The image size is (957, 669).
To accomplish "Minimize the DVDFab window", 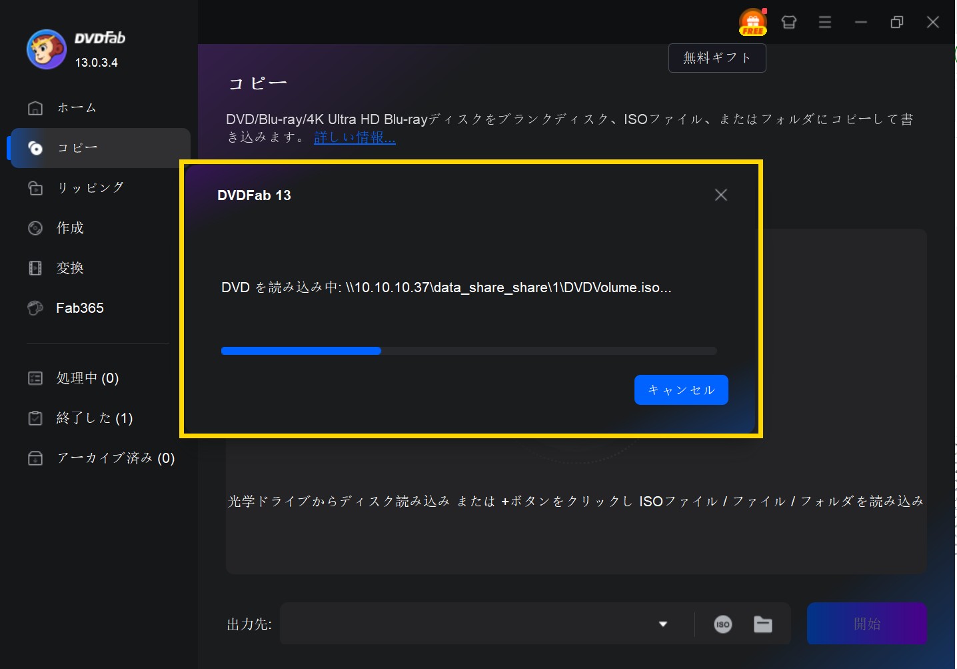I will point(861,22).
